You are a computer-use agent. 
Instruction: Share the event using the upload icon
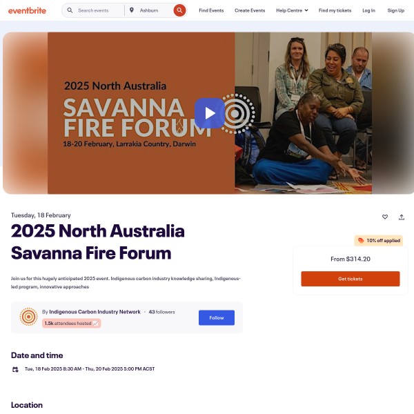(402, 217)
